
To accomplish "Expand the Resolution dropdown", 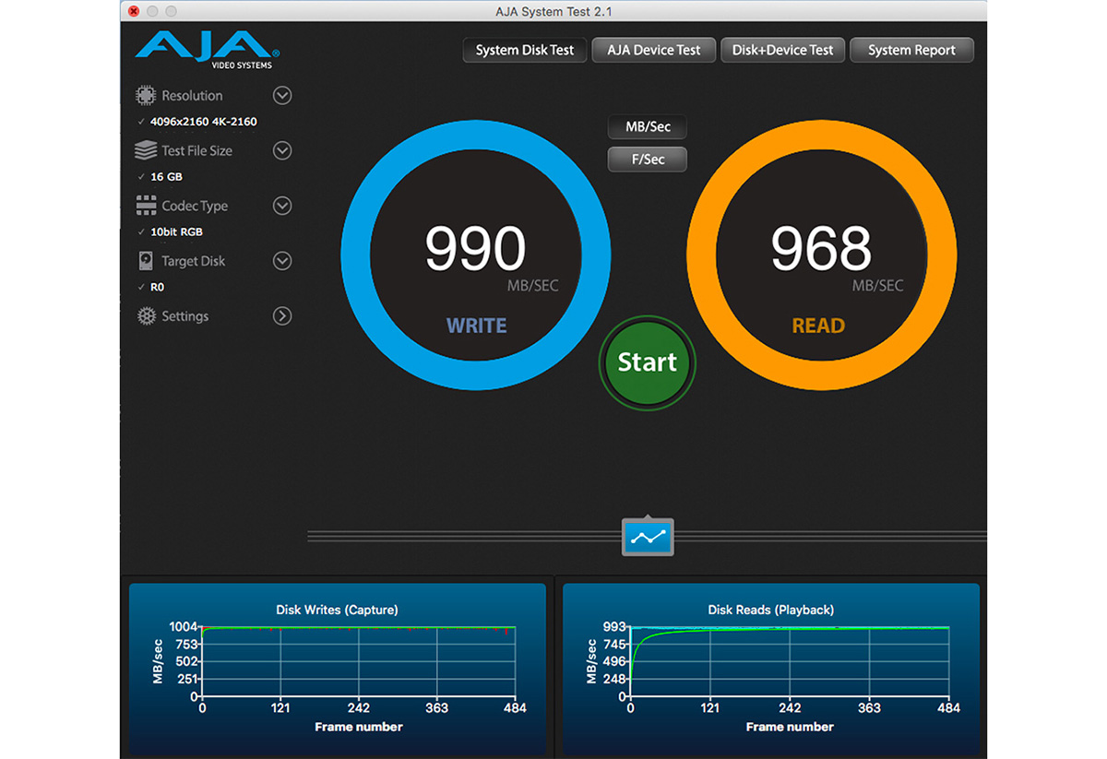I will (x=282, y=95).
